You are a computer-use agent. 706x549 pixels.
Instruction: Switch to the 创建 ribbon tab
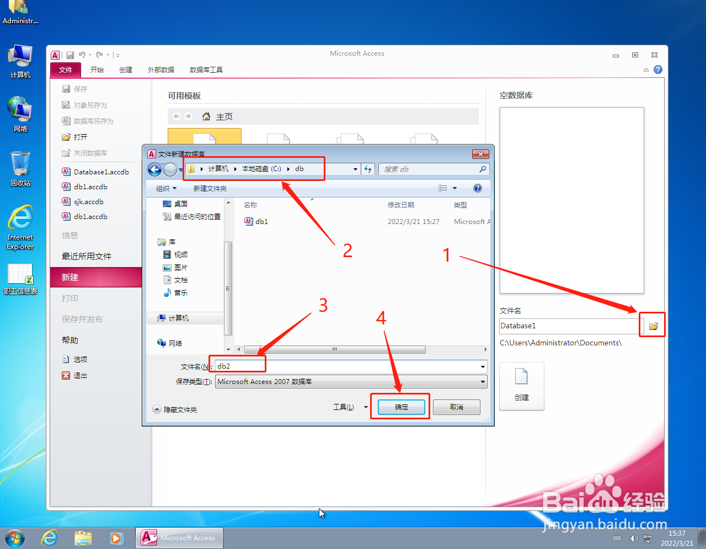click(126, 70)
